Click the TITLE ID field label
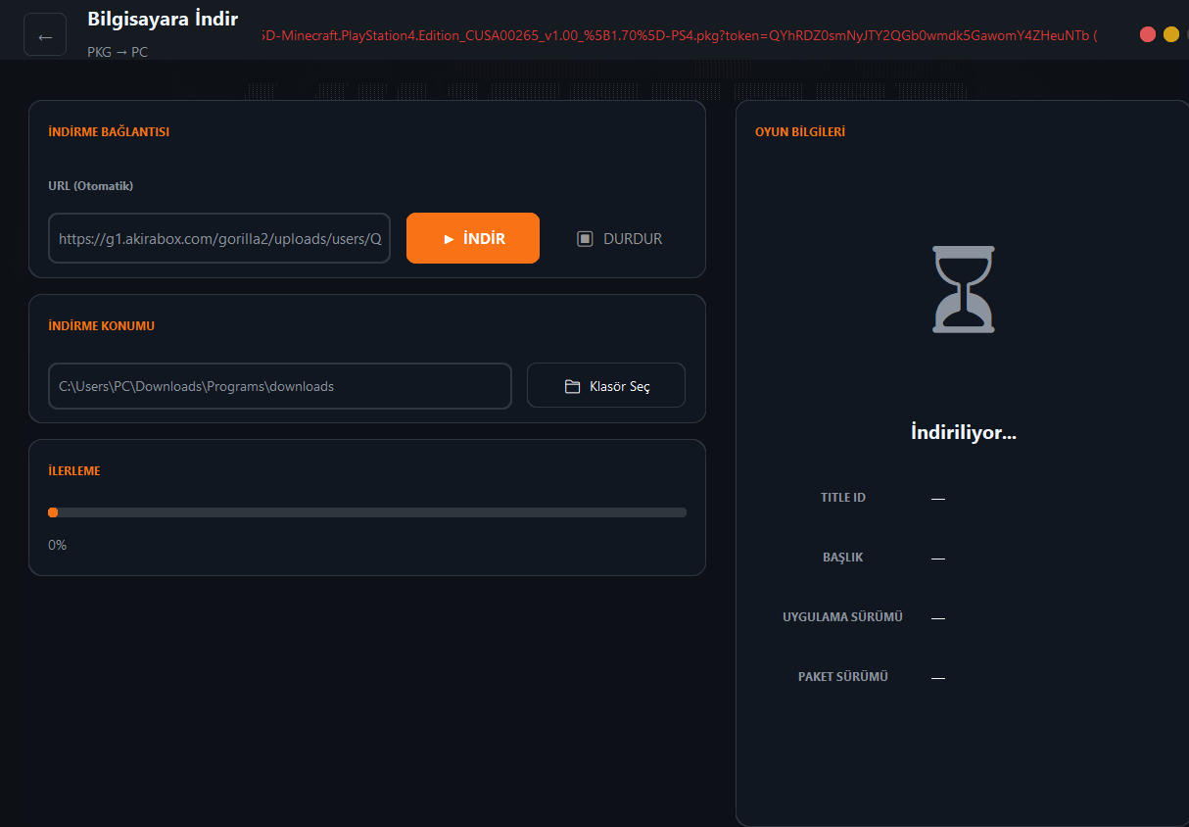1189x827 pixels. [842, 498]
